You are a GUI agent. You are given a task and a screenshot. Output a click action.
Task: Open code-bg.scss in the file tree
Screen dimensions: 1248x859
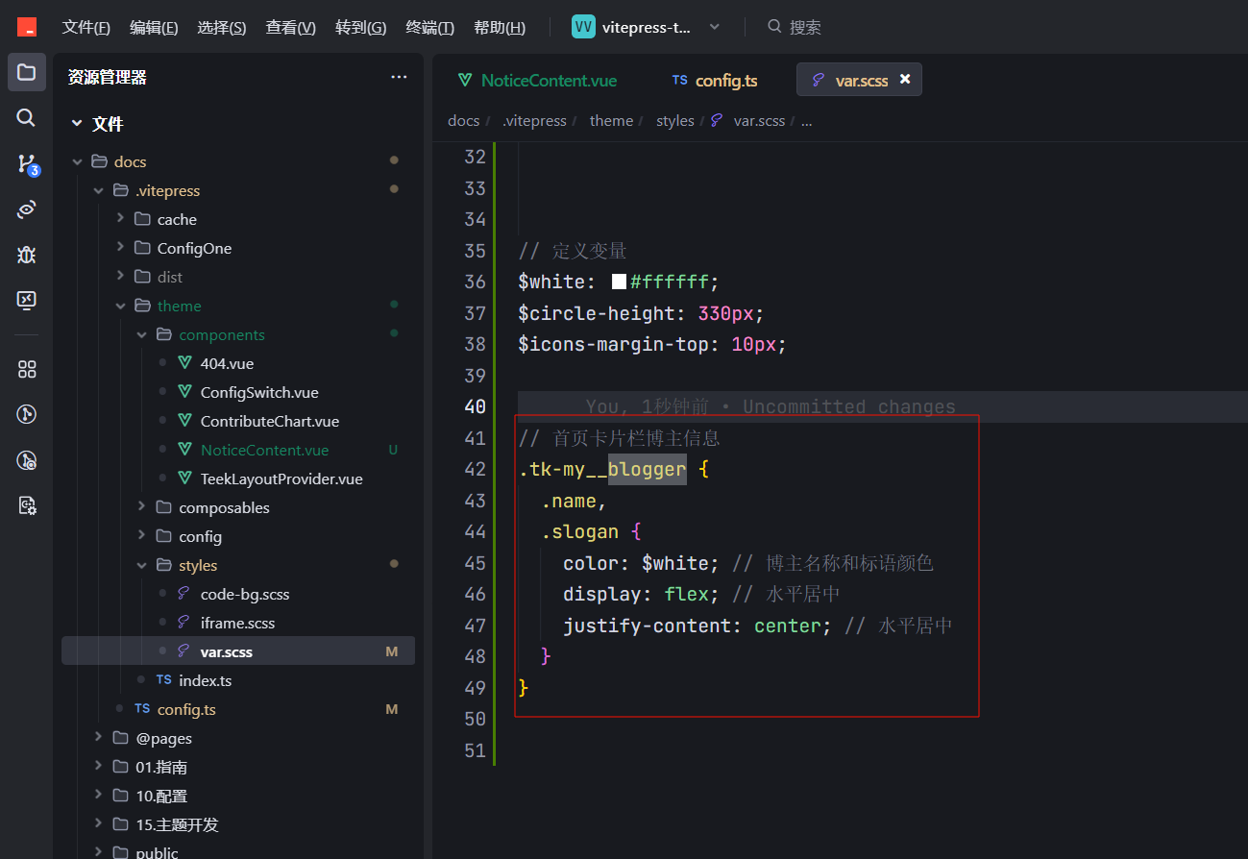click(x=245, y=594)
